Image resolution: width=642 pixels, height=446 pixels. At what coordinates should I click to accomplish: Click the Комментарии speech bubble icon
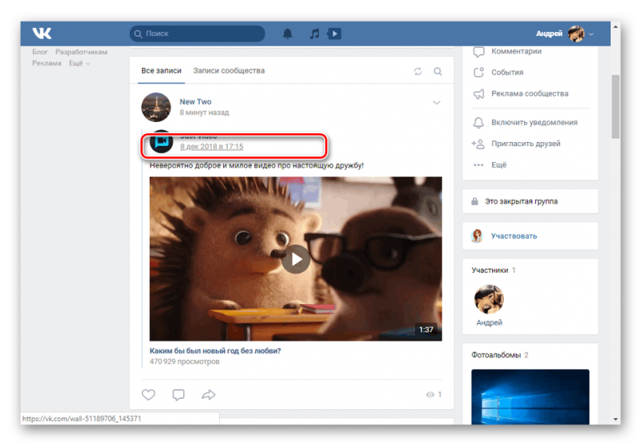coord(478,51)
